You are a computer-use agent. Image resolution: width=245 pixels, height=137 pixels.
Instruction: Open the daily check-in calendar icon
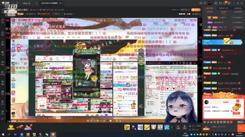(216, 3)
